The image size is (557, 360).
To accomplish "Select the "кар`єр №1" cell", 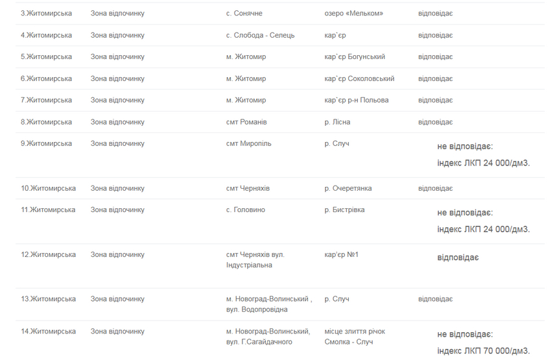I will 341,254.
